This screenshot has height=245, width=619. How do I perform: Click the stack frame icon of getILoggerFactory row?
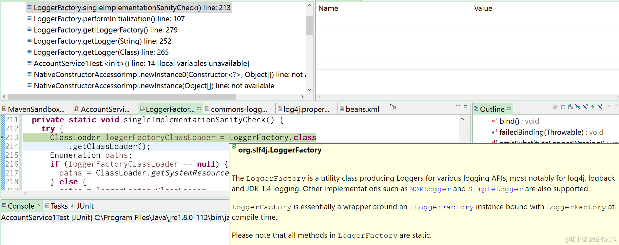click(29, 30)
